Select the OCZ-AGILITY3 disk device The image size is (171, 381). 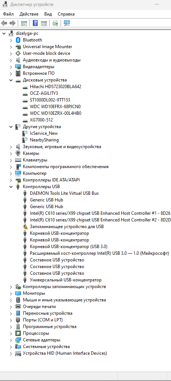pos(41,93)
